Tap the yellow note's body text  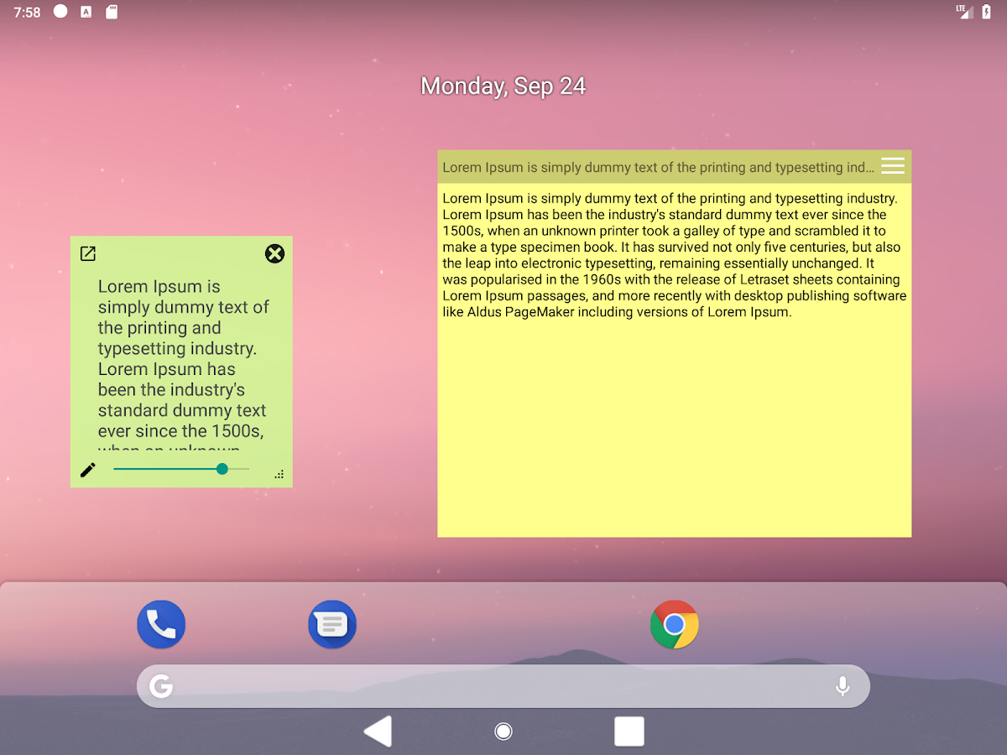pyautogui.click(x=674, y=255)
